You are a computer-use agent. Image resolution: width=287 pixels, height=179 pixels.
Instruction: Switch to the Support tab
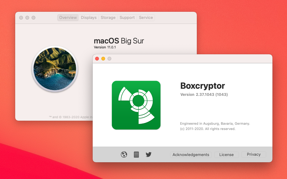click(x=127, y=18)
